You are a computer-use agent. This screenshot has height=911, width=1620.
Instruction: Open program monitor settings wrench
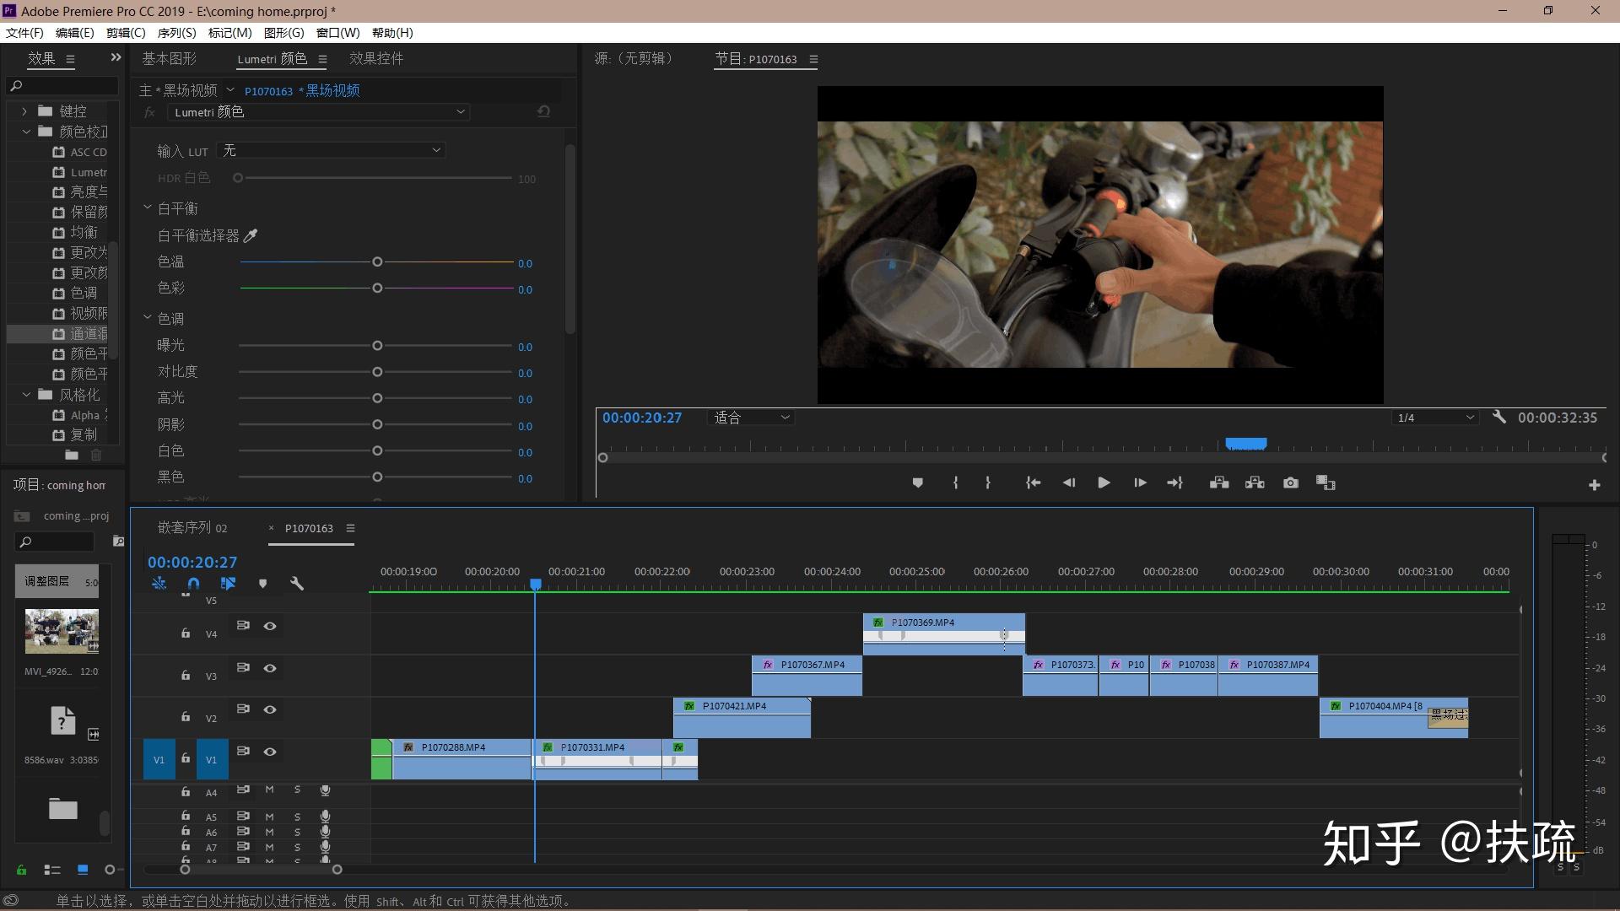(1498, 417)
